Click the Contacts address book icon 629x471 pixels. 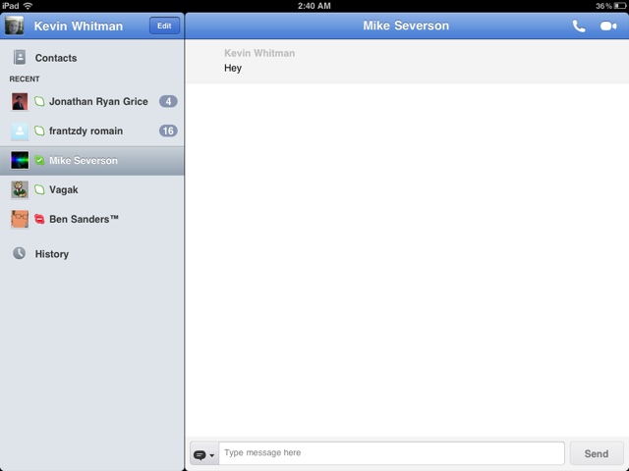pyautogui.click(x=20, y=57)
